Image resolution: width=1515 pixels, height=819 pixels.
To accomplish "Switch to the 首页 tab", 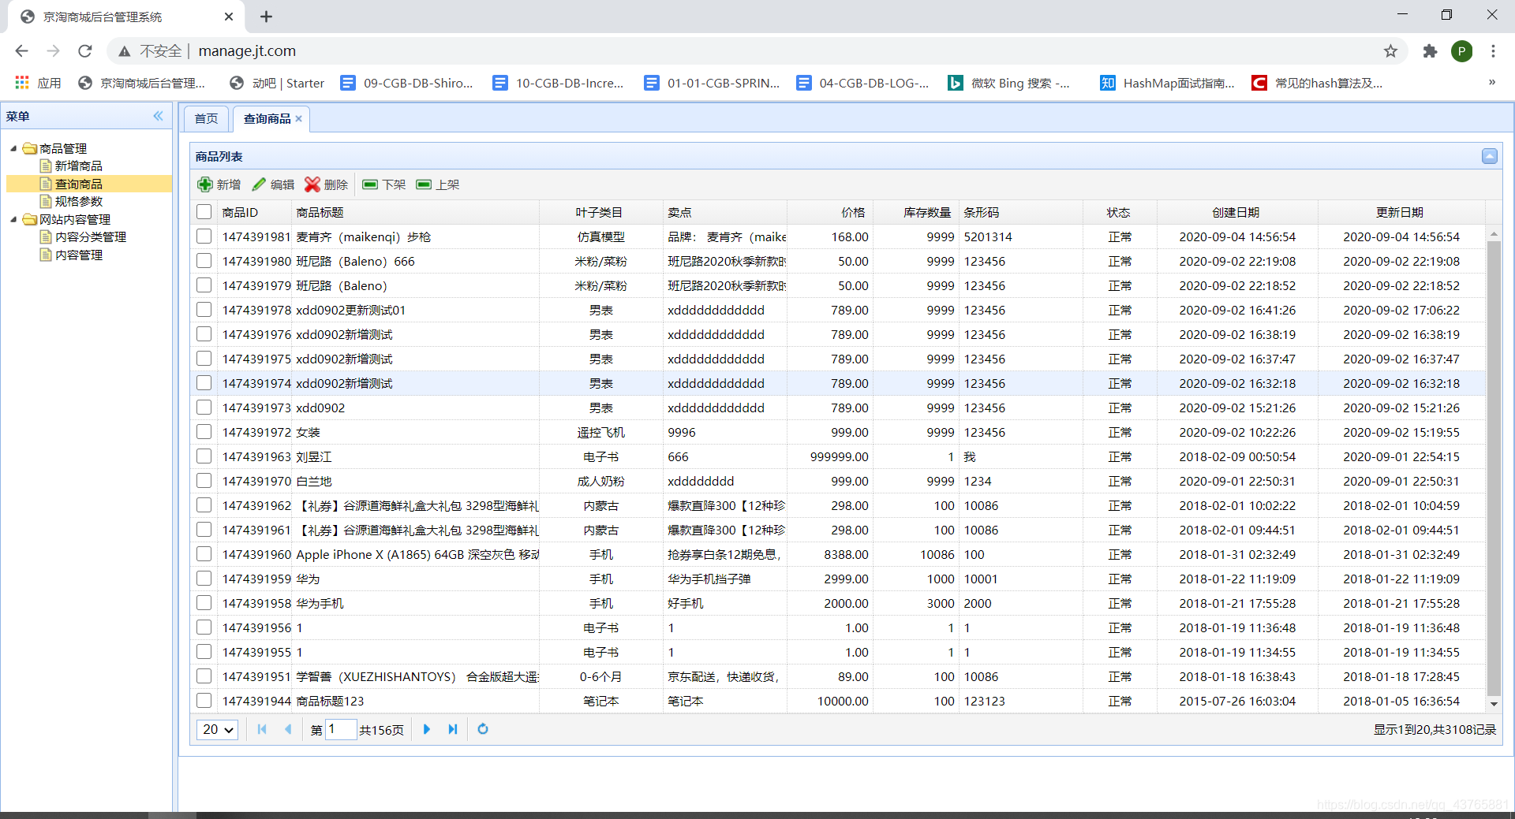I will point(206,119).
